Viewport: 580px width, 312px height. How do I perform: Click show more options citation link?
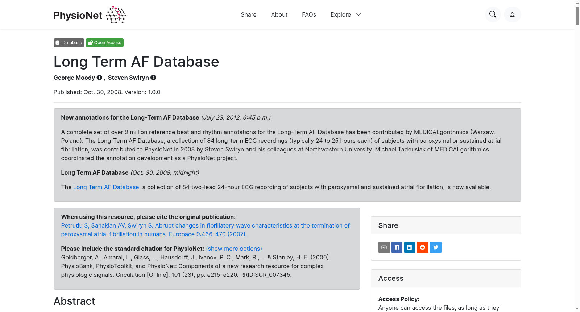(234, 249)
